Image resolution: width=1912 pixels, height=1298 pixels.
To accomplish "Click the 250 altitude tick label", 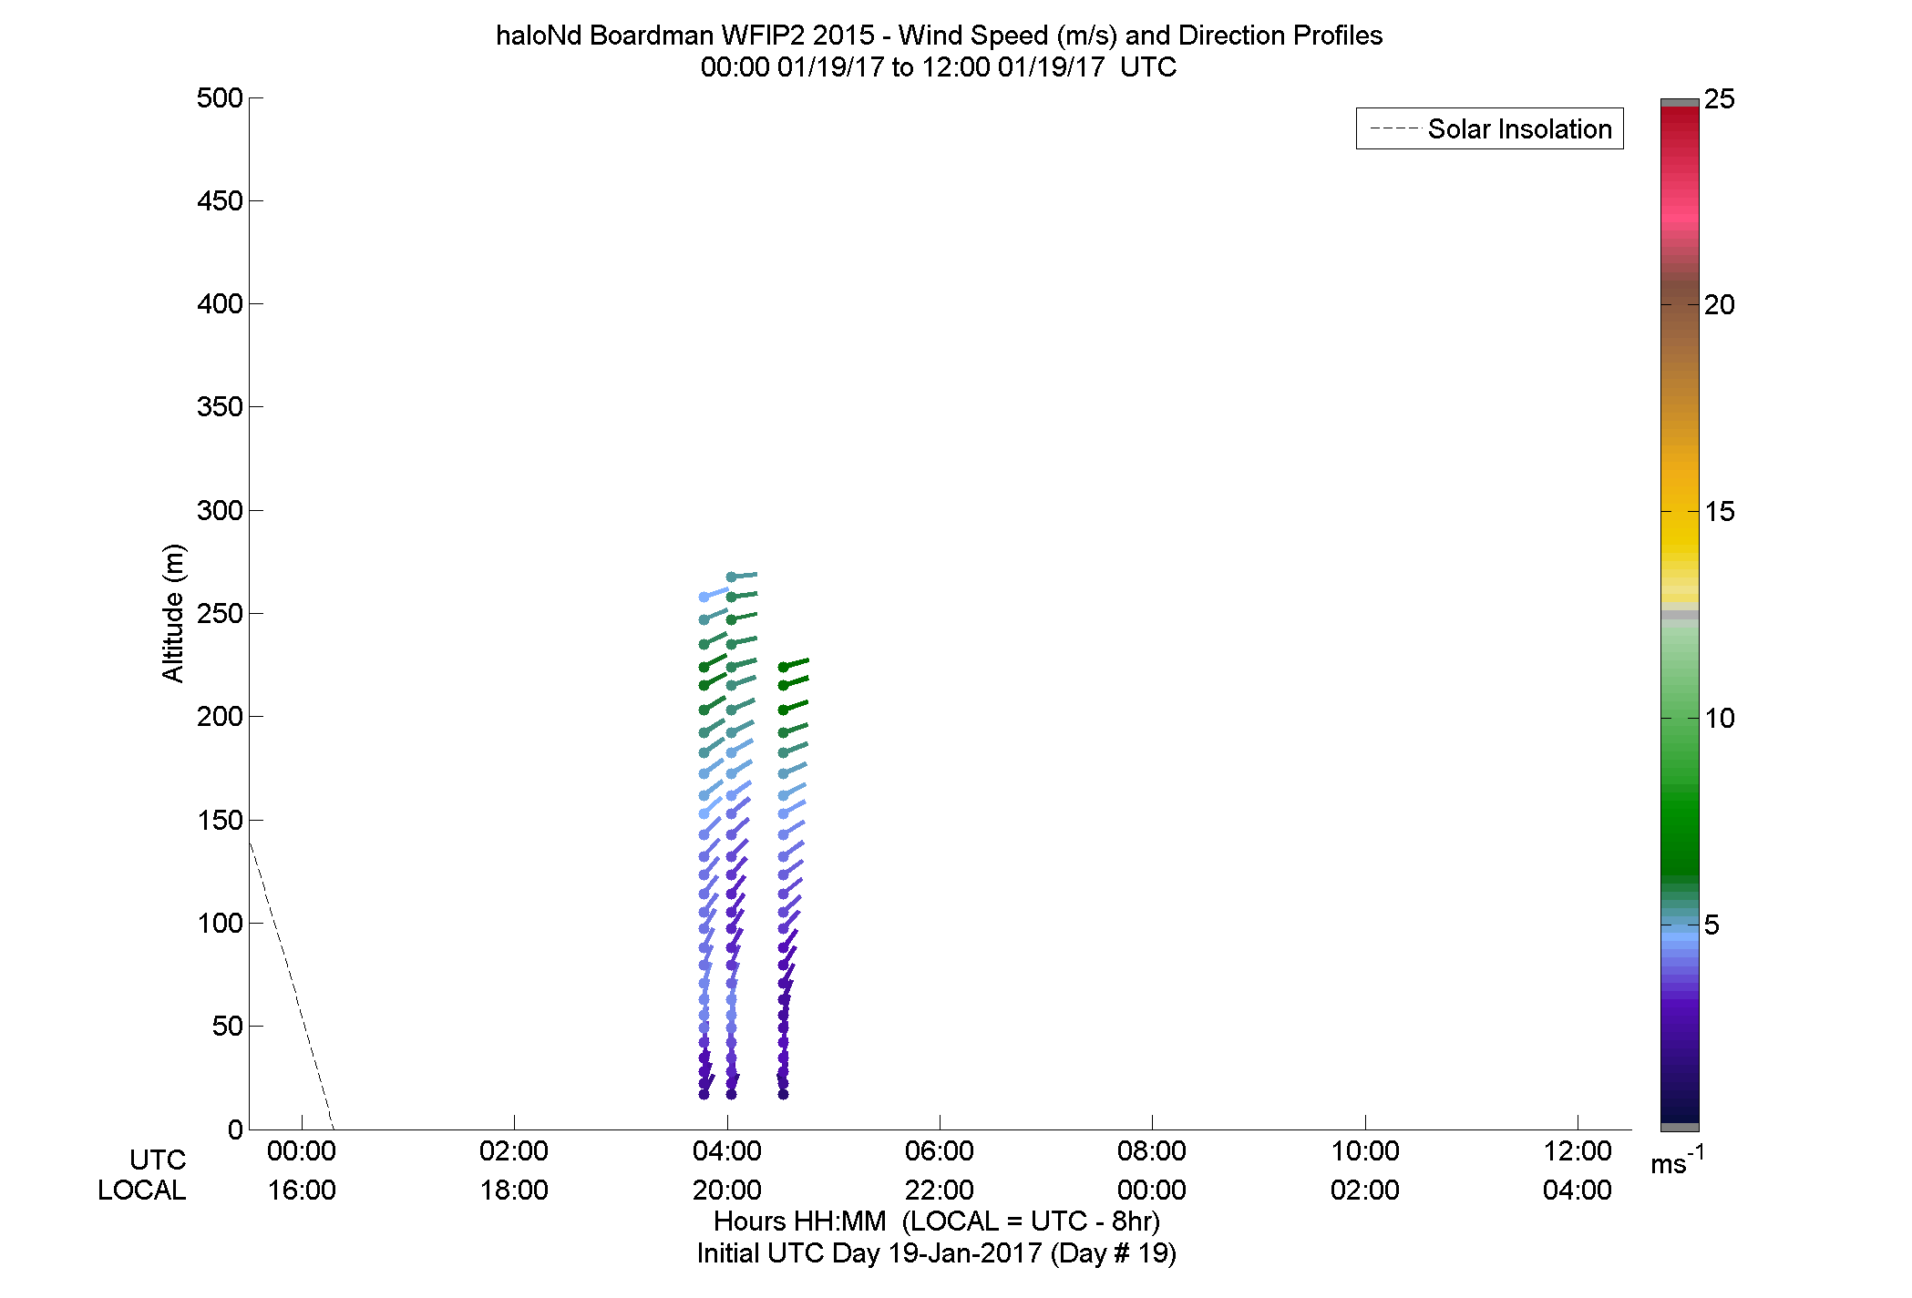I will click(x=220, y=613).
